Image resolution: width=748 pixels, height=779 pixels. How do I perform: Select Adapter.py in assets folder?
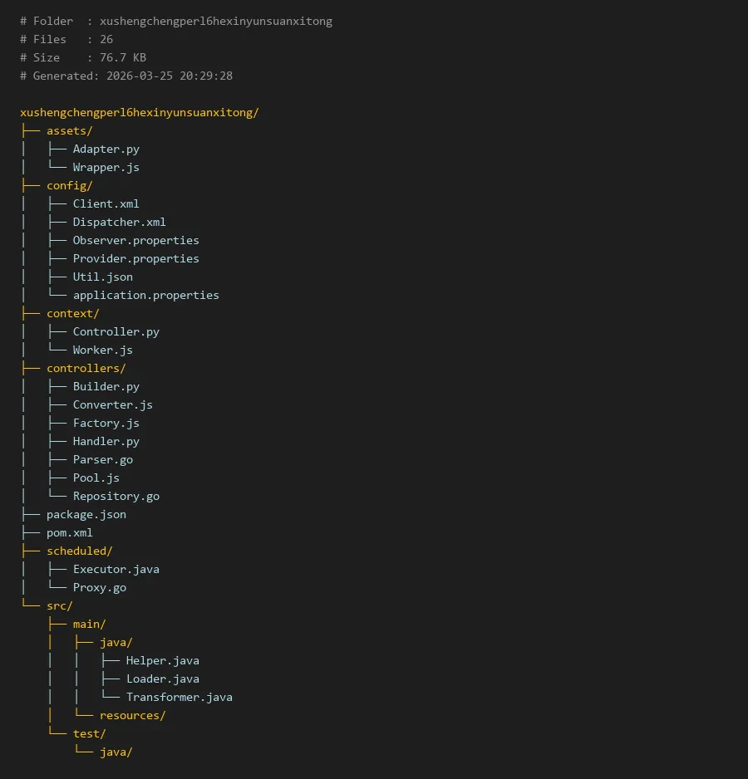click(106, 149)
